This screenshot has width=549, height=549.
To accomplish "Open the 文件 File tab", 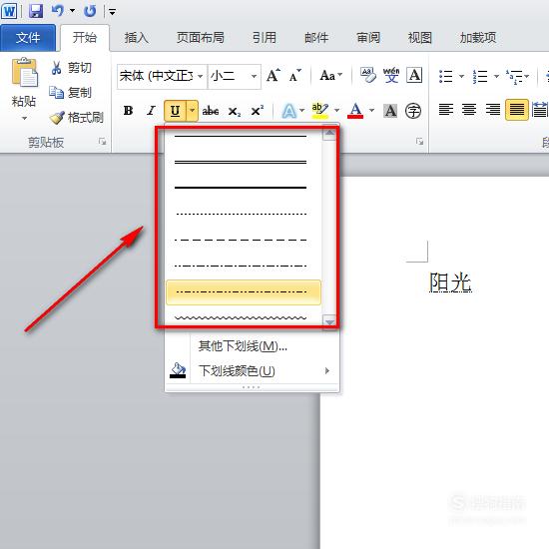I will [28, 38].
